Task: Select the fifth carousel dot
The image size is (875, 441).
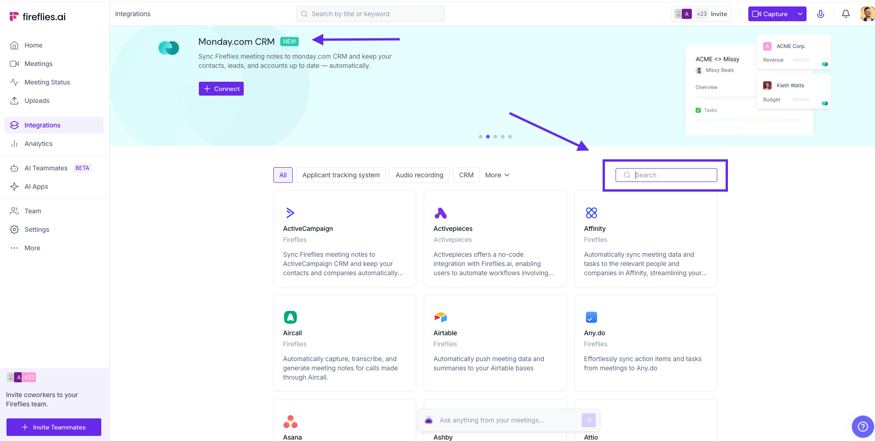Action: pos(510,137)
